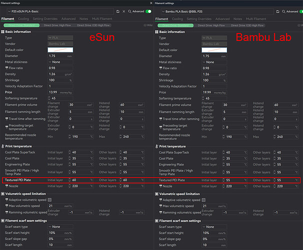The image size is (303, 250).
Task: Open Scarf seam type dropdown in eSUN window
Action: (x=60, y=226)
